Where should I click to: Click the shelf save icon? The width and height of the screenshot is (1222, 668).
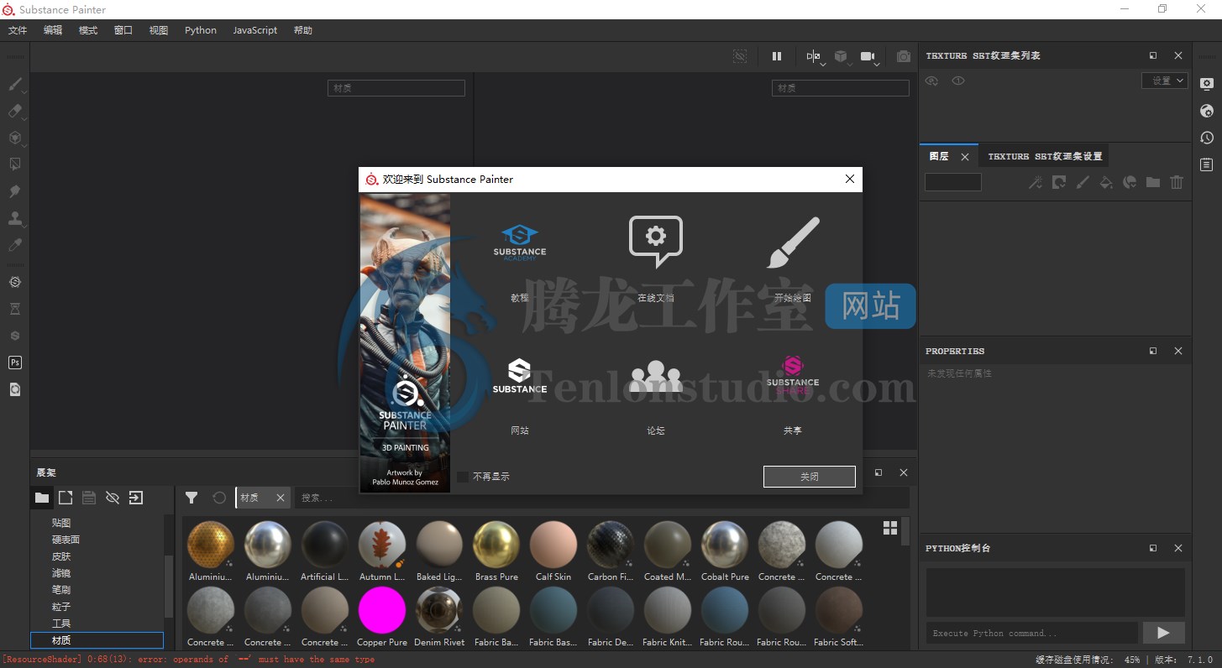pyautogui.click(x=89, y=498)
